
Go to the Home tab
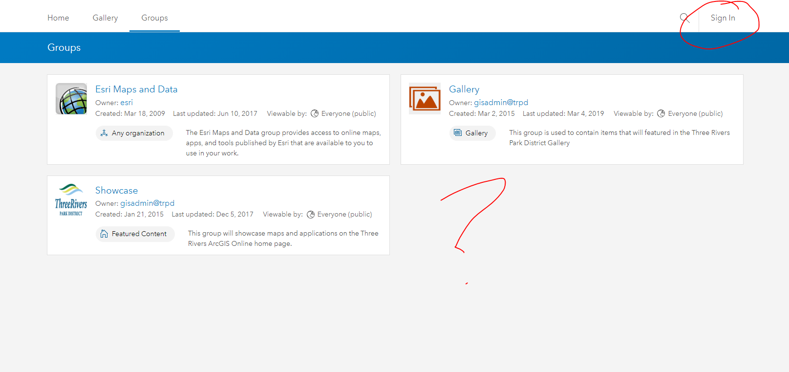[x=58, y=18]
